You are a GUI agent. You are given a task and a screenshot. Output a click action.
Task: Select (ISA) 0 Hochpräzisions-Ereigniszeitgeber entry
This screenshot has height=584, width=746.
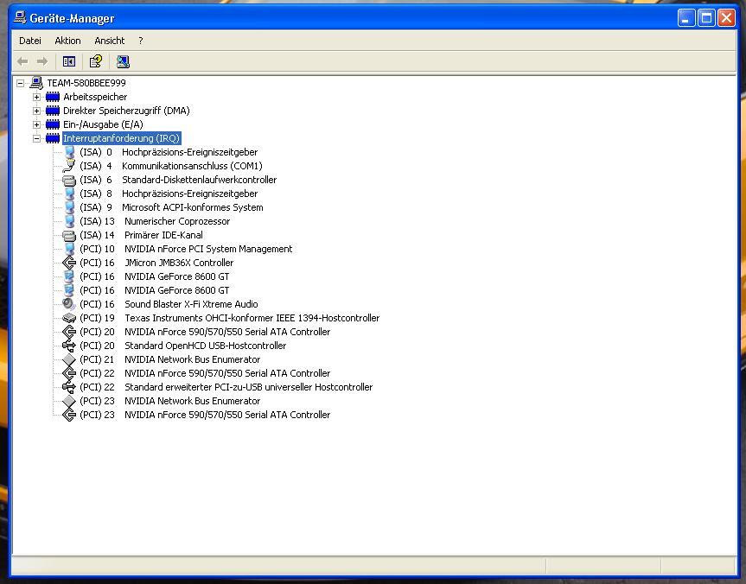[169, 152]
